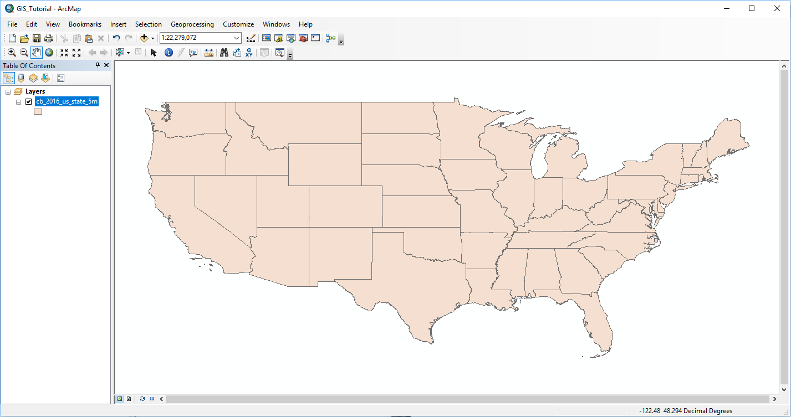Viewport: 791px width, 417px height.
Task: Click the layer's fill color symbol
Action: 38,111
